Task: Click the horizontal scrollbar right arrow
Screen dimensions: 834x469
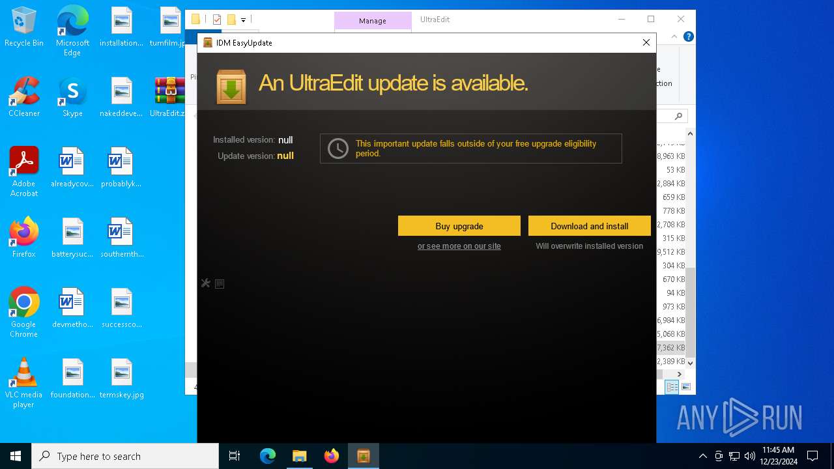Action: pos(680,374)
